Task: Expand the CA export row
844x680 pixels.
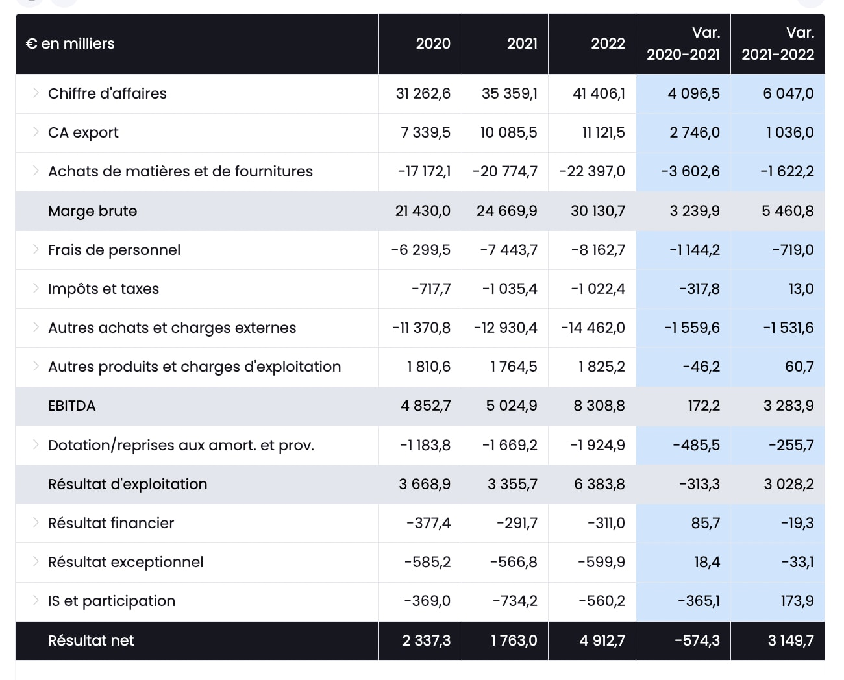Action: (x=36, y=132)
